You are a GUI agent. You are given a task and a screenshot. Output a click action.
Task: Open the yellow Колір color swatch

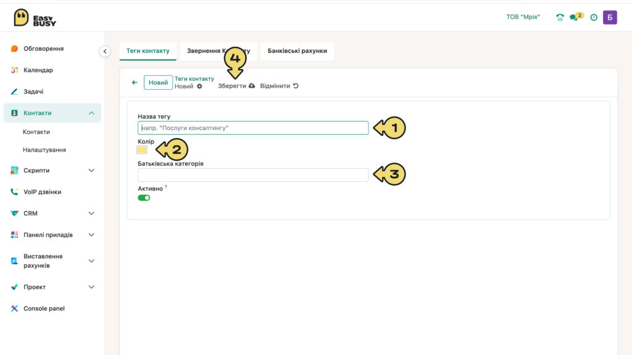(142, 150)
